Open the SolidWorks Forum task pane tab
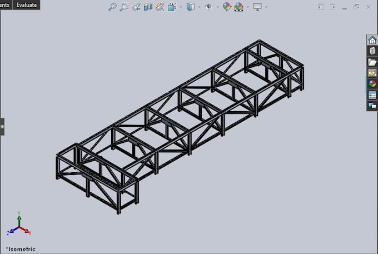The height and width of the screenshot is (254, 378). [x=372, y=106]
